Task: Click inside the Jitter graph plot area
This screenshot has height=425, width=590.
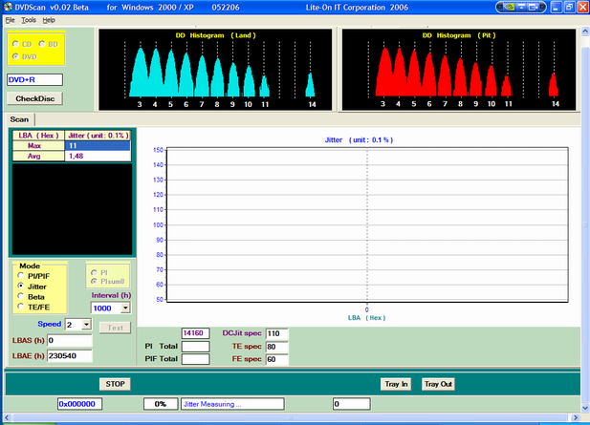Action: pyautogui.click(x=367, y=224)
